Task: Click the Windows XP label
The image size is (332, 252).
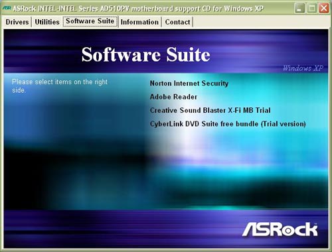Action: point(303,68)
